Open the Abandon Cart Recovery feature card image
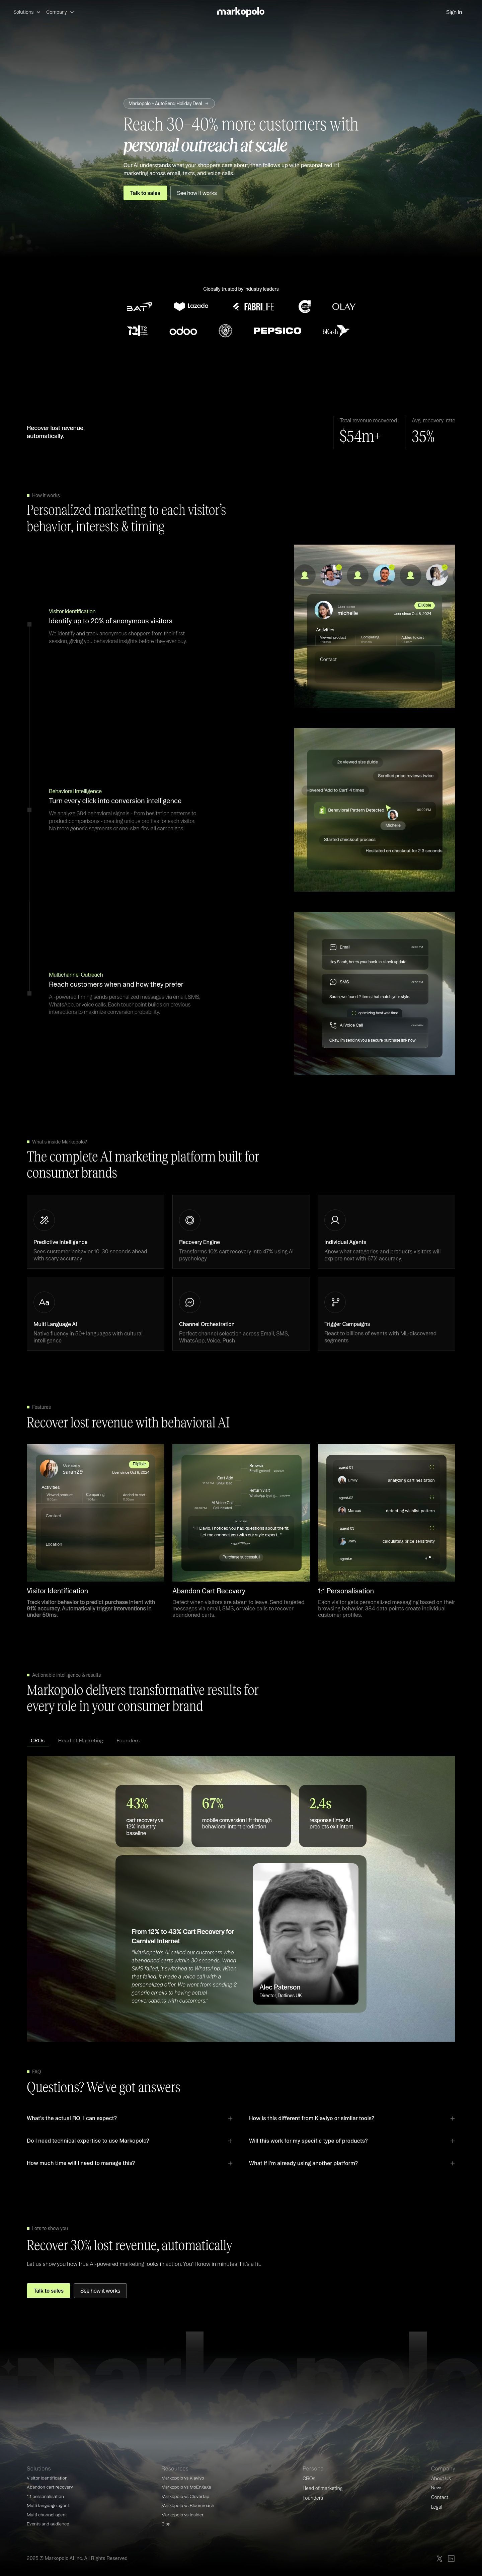Viewport: 482px width, 2576px height. pyautogui.click(x=241, y=1512)
